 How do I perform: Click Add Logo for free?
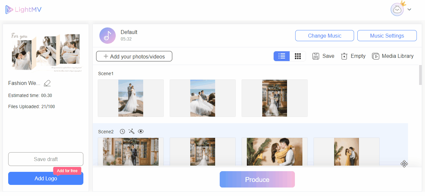click(45, 178)
